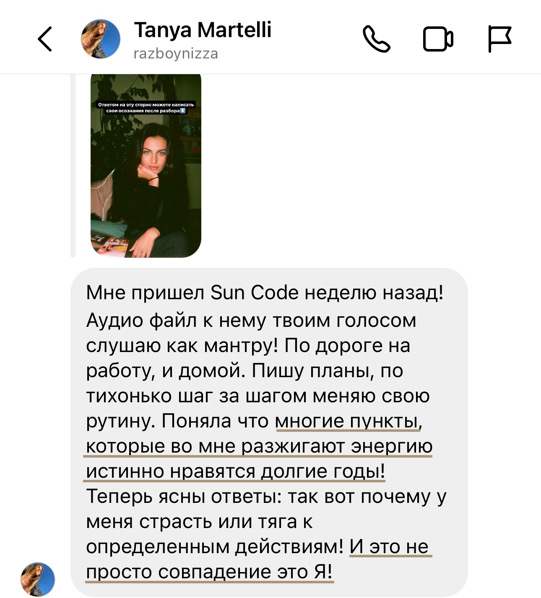This screenshot has height=598, width=541.
Task: Select the message beginning 'Мне пришел Sun Code'
Action: (269, 432)
